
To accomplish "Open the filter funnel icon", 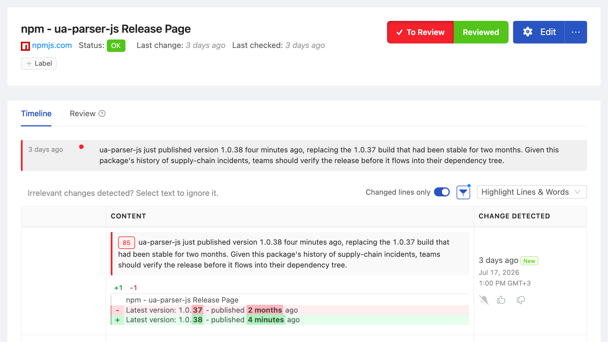I will click(463, 192).
